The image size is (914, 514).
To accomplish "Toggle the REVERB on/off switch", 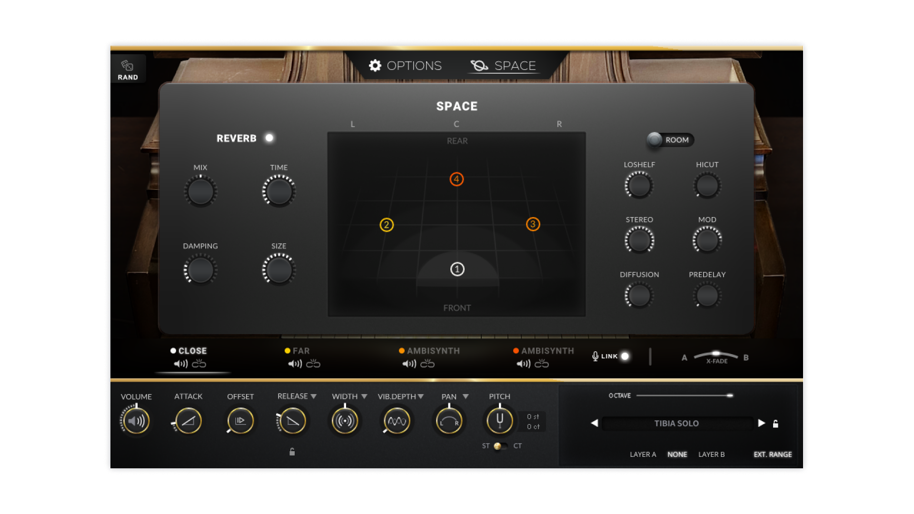I will (270, 138).
